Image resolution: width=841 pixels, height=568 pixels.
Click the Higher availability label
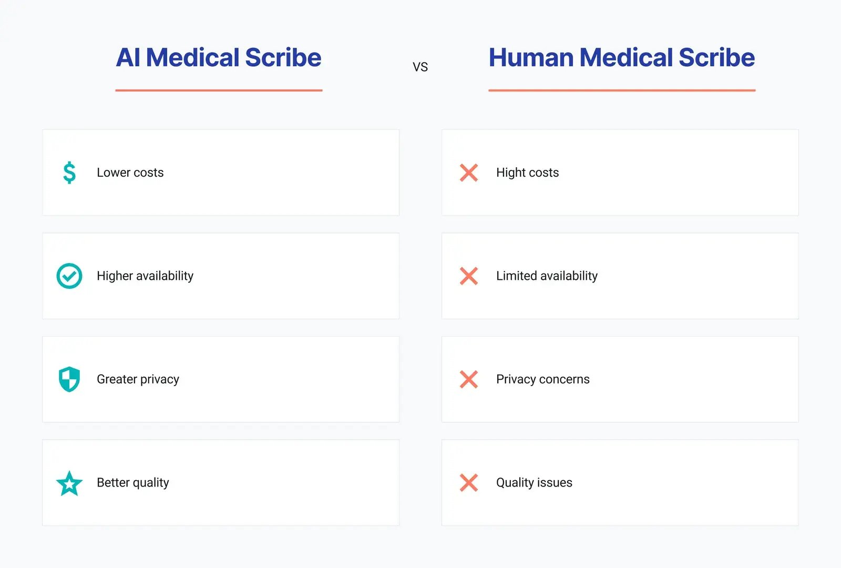coord(145,276)
